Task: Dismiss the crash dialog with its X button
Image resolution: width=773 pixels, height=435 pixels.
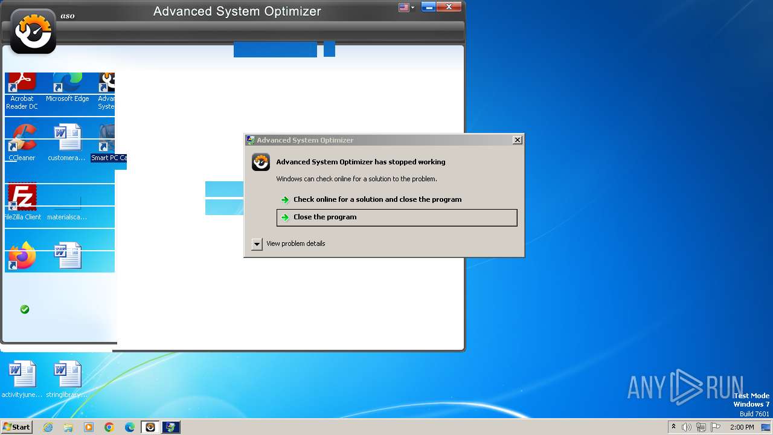Action: coord(518,140)
